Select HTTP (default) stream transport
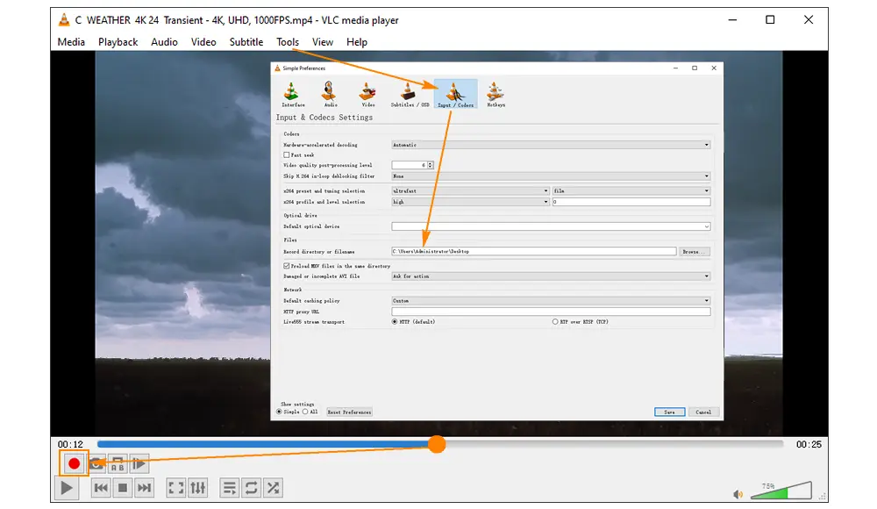This screenshot has width=877, height=509. (x=395, y=322)
